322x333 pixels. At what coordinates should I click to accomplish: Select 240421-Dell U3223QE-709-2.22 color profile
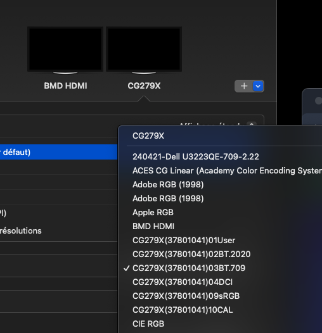[196, 157]
